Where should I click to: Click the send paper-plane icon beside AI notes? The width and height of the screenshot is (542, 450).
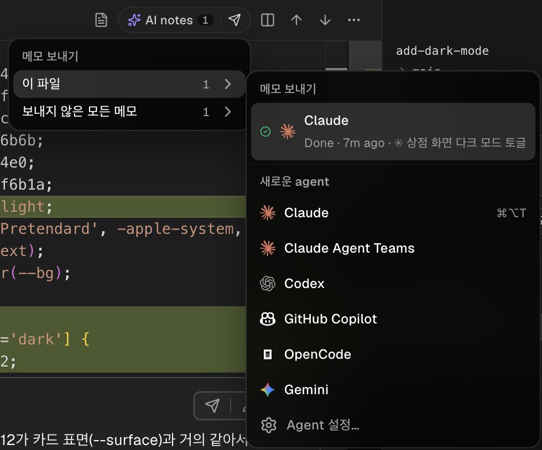[x=234, y=20]
